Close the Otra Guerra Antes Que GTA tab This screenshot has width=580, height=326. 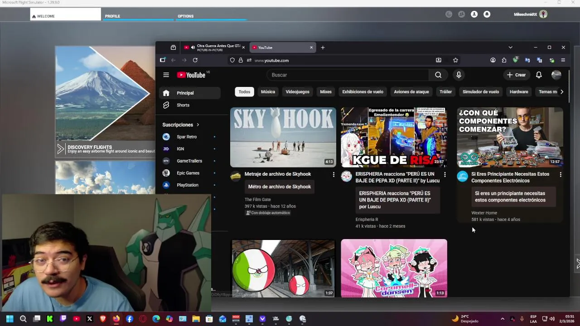coord(243,48)
